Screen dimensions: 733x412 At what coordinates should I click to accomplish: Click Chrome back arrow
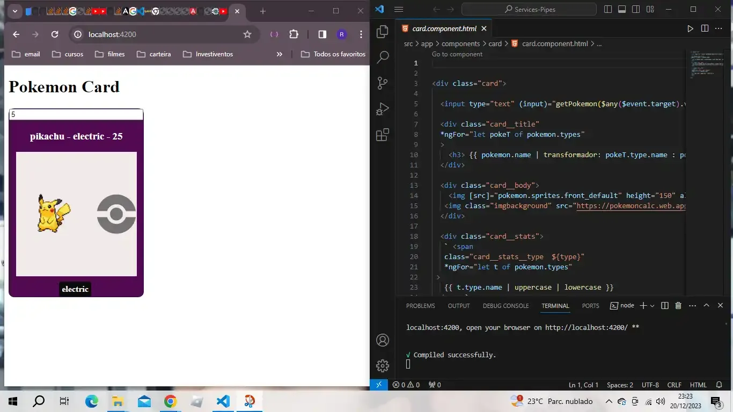tap(16, 34)
